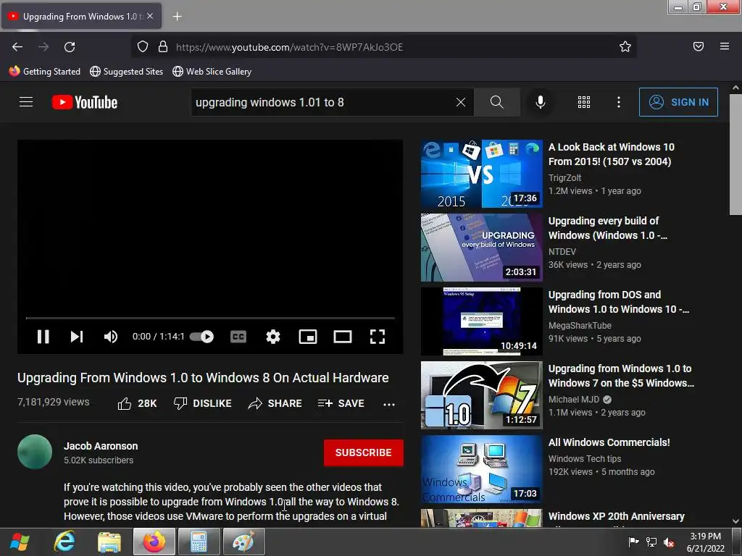Open 'Windows XP 20th Anniversary' video

(616, 516)
